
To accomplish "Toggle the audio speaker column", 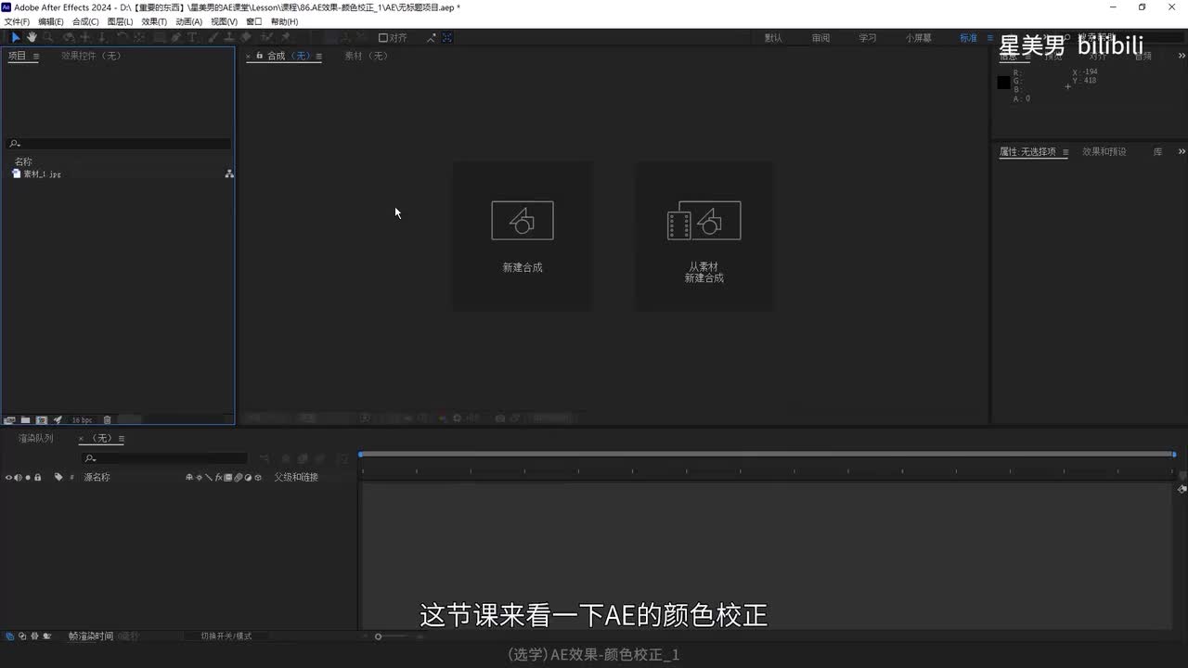I will coord(18,478).
